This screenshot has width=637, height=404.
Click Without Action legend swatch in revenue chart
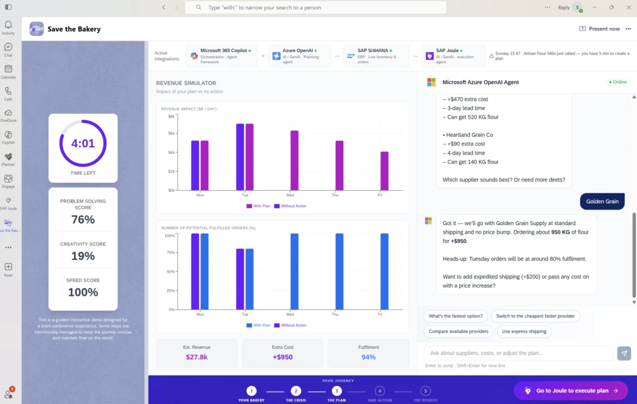pos(277,206)
